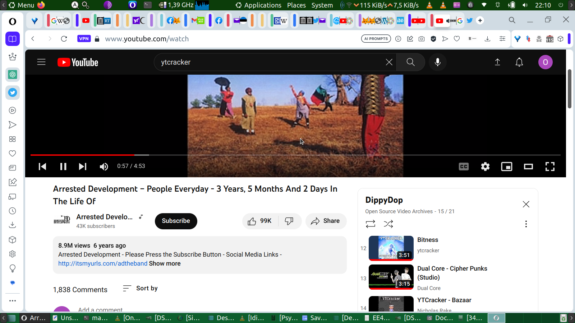This screenshot has width=575, height=323.
Task: Open the AI PROMPTS button
Action: (x=376, y=39)
